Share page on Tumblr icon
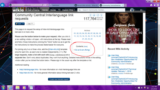The image size is (160, 90). 101,15
